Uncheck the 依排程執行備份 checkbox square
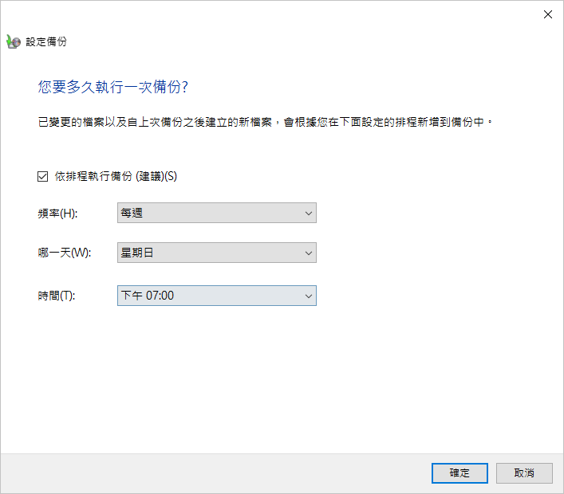The image size is (564, 494). coord(43,176)
